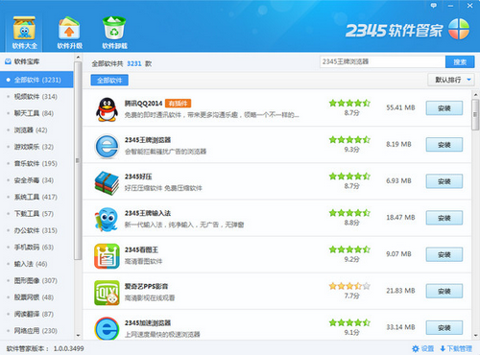Click the 2345王牌浏览器 app icon
Viewport: 480px width, 355px height.
pyautogui.click(x=107, y=146)
